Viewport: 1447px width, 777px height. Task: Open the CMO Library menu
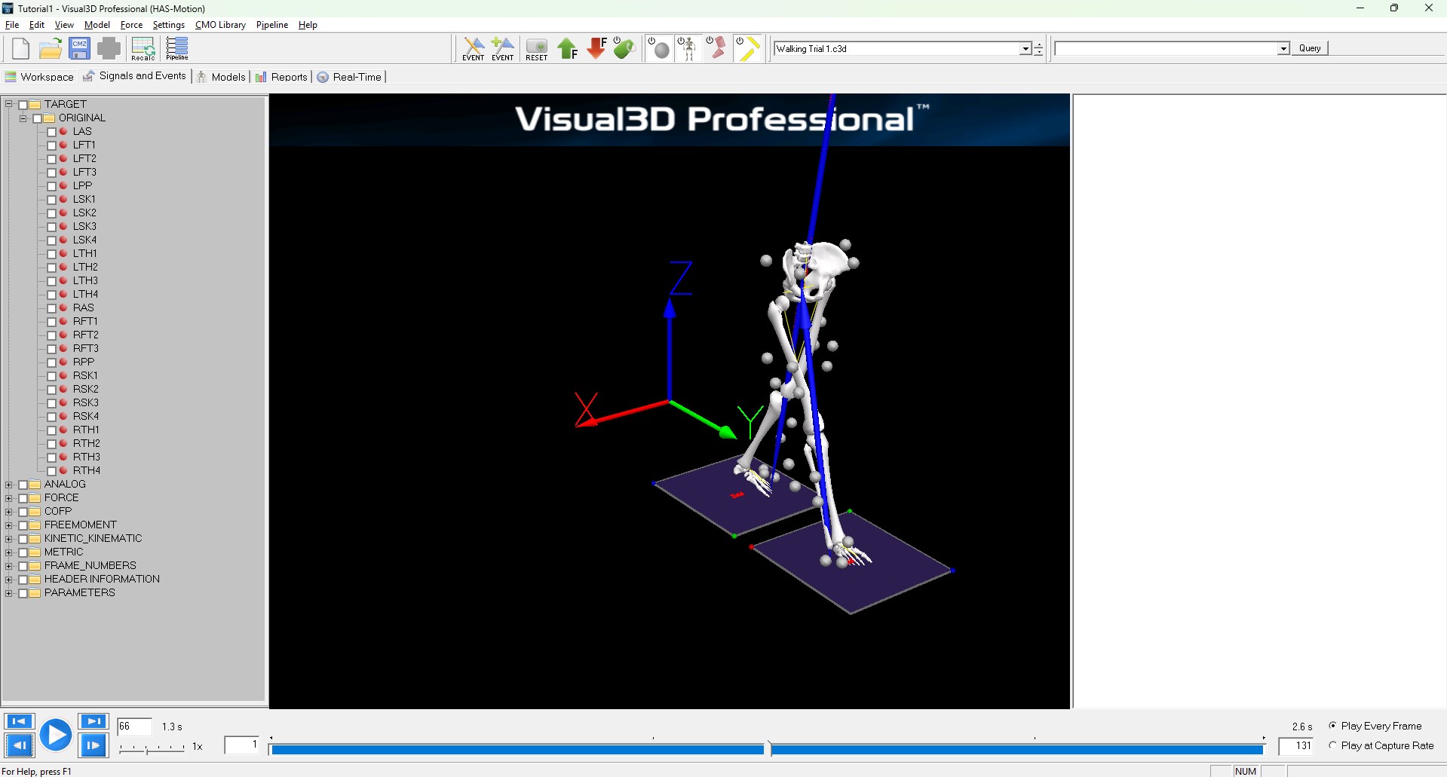click(x=220, y=25)
